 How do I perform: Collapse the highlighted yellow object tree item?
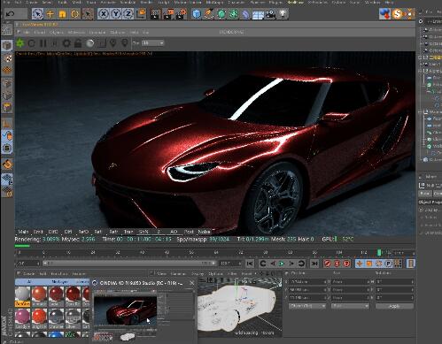[x=421, y=57]
